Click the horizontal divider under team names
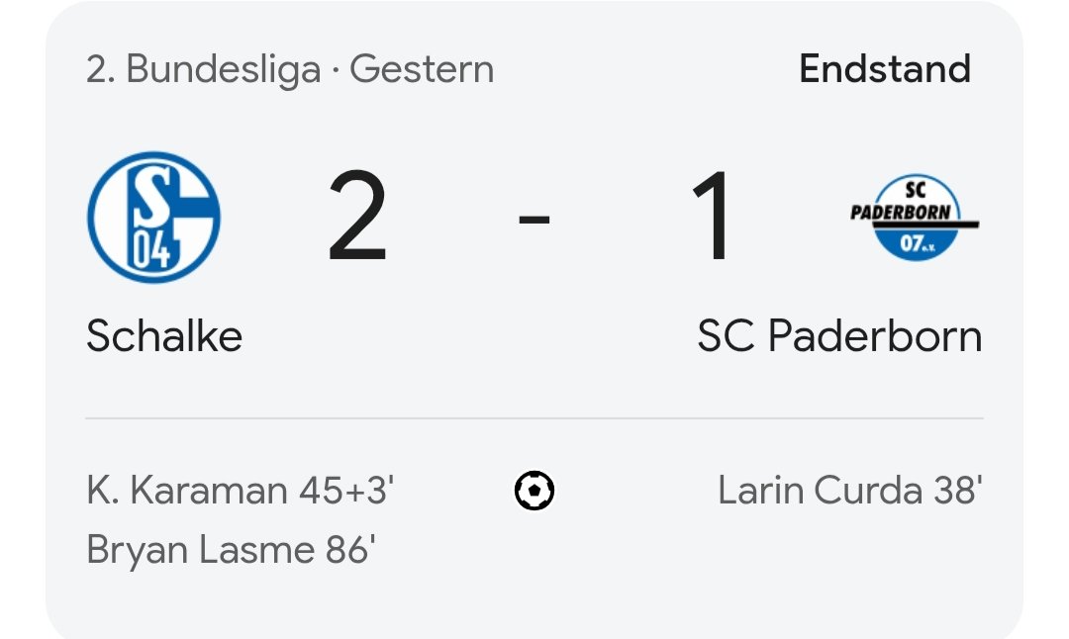Image resolution: width=1069 pixels, height=639 pixels. (x=534, y=419)
